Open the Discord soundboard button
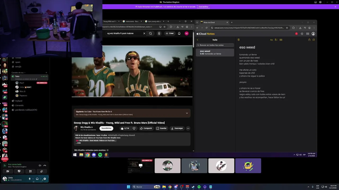This screenshot has width=339, height=190. [42, 171]
